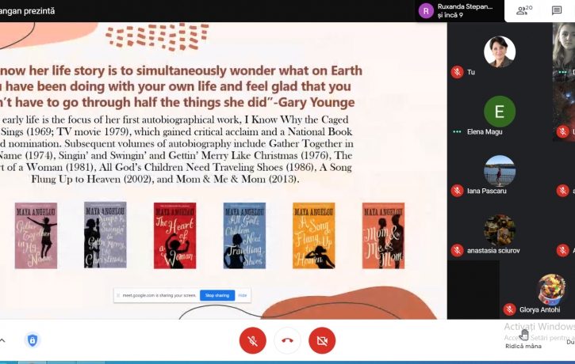Click the meeting safety shield icon
The image size is (575, 364).
[x=33, y=340]
